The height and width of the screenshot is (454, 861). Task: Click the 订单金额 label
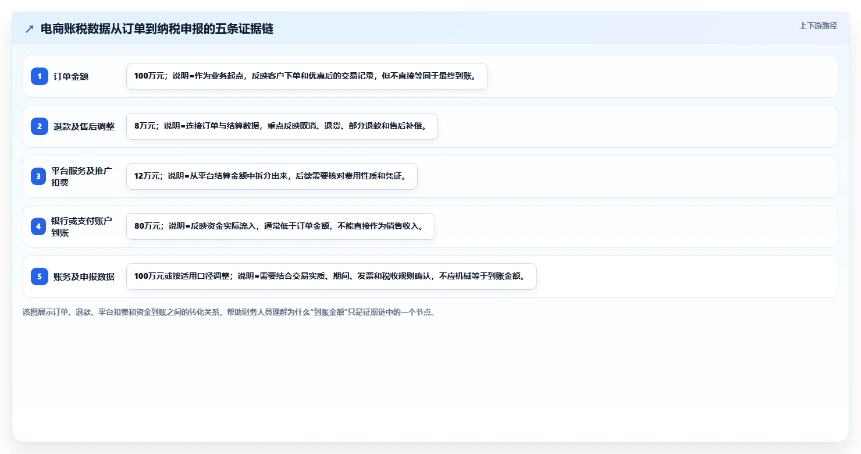tap(71, 76)
